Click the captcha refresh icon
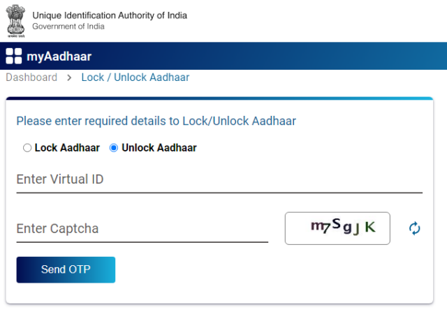The image size is (447, 335). [x=414, y=228]
